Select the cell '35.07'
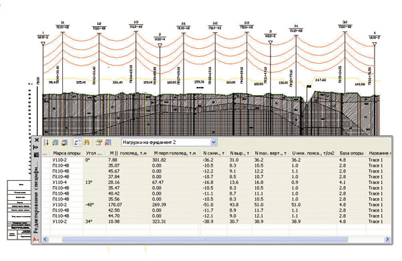402x261 pixels. tap(114, 165)
